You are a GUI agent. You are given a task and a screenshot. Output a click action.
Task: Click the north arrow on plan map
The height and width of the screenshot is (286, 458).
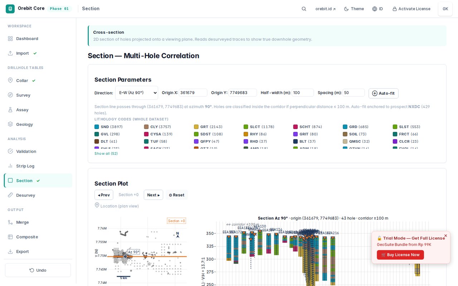tap(178, 235)
